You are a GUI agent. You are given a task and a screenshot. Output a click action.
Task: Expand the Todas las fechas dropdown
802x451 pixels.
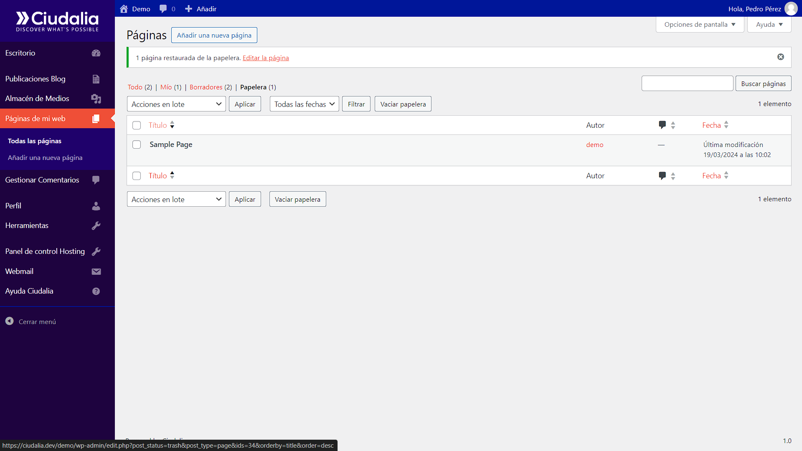click(x=304, y=104)
